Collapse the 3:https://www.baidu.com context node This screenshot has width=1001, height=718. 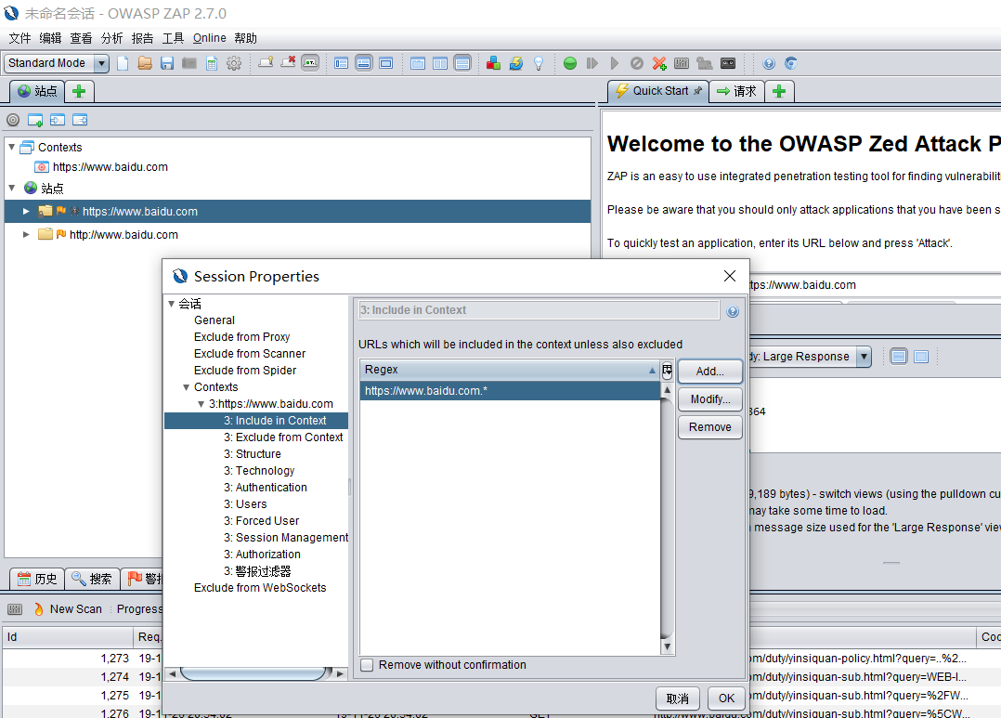point(201,404)
